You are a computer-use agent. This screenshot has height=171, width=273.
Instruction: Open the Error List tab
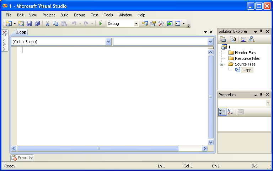tap(22, 158)
